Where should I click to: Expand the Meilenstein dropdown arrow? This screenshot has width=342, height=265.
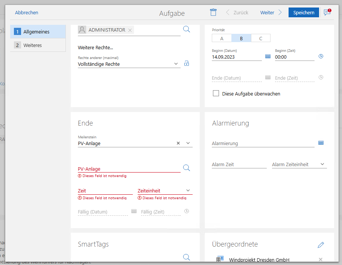[x=188, y=143]
